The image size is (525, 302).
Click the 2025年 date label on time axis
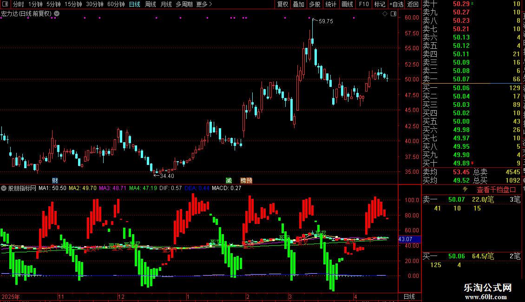[x=11, y=296]
